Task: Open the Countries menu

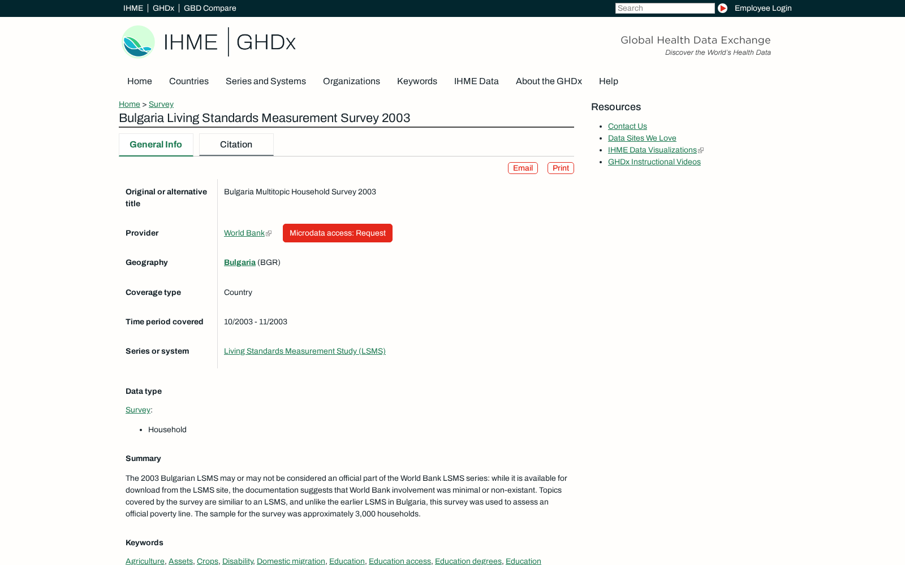Action: pyautogui.click(x=189, y=81)
